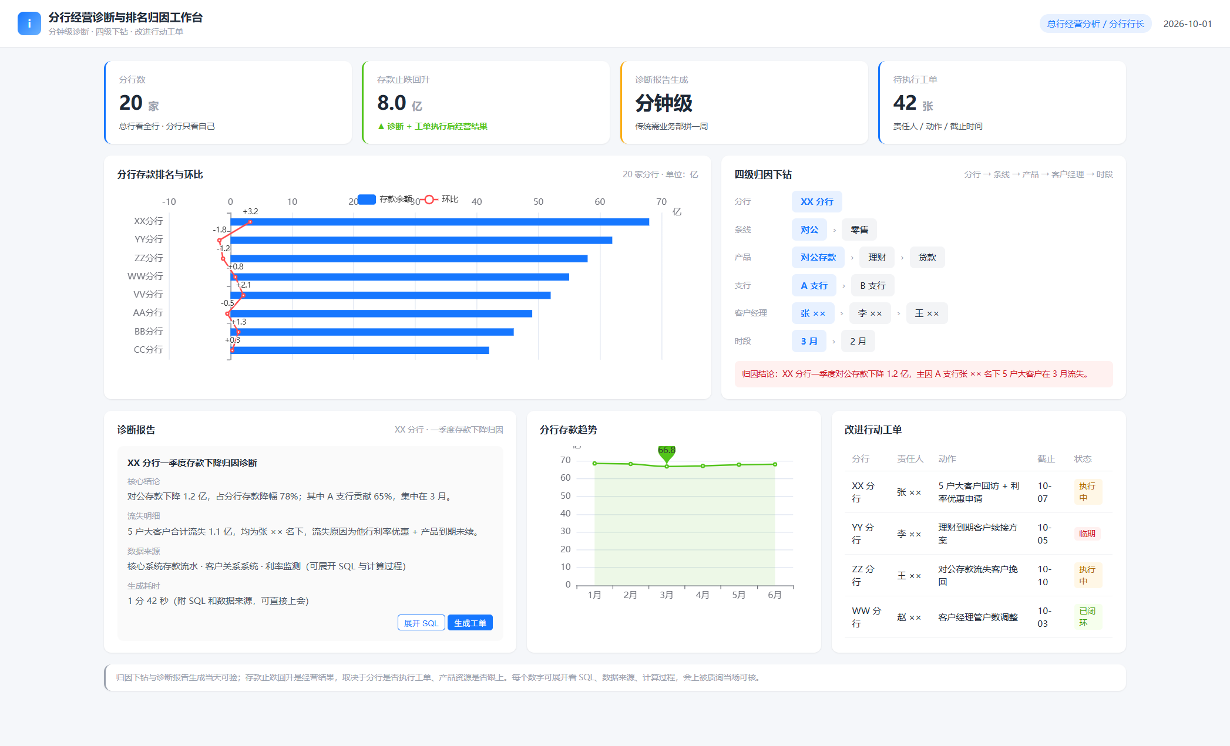
Task: Select the 2 月 time period chip
Action: (x=858, y=342)
